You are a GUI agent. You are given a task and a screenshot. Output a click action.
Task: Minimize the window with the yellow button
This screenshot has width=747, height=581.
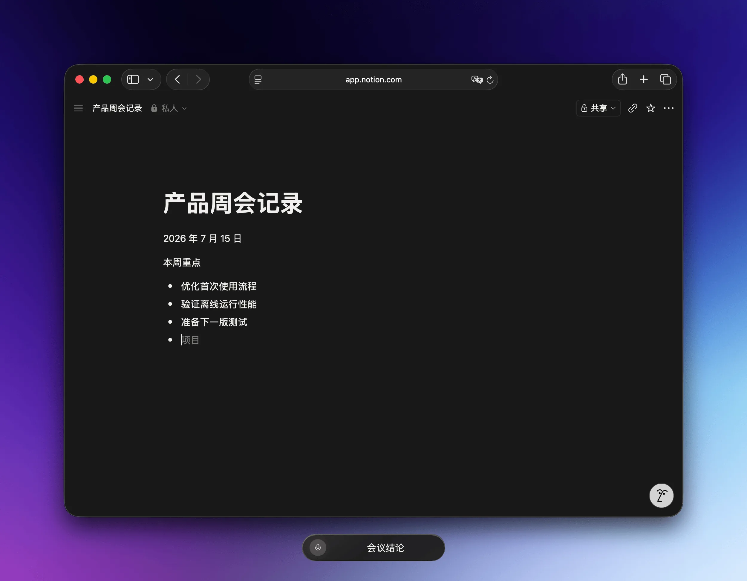pos(93,80)
